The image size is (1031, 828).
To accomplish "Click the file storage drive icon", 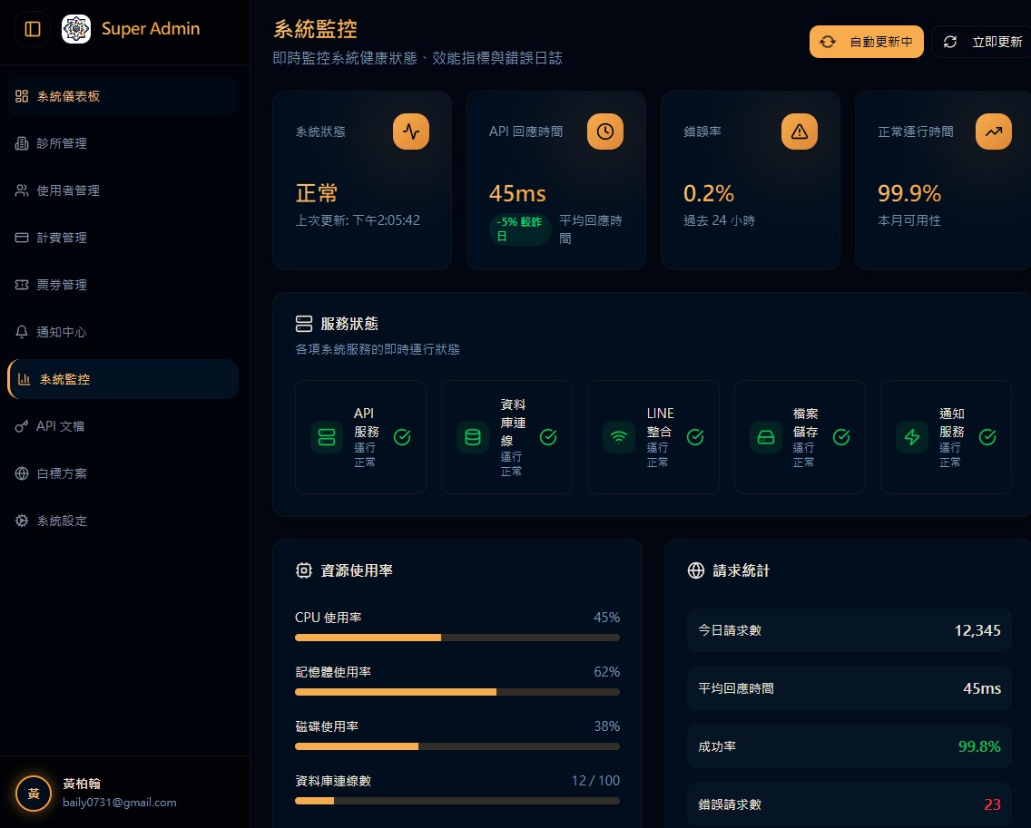I will [766, 437].
